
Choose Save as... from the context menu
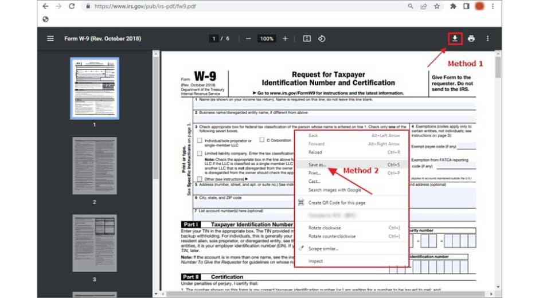[x=317, y=164]
